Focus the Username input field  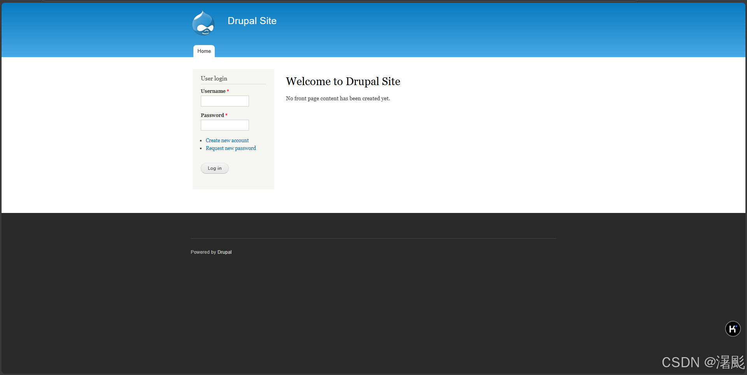(225, 101)
